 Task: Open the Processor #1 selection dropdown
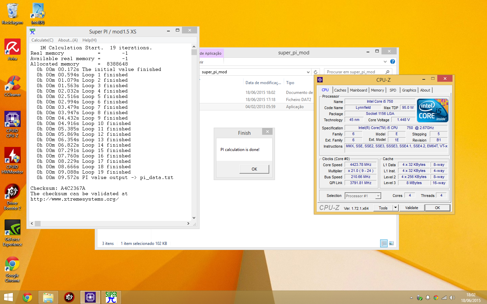tap(363, 196)
